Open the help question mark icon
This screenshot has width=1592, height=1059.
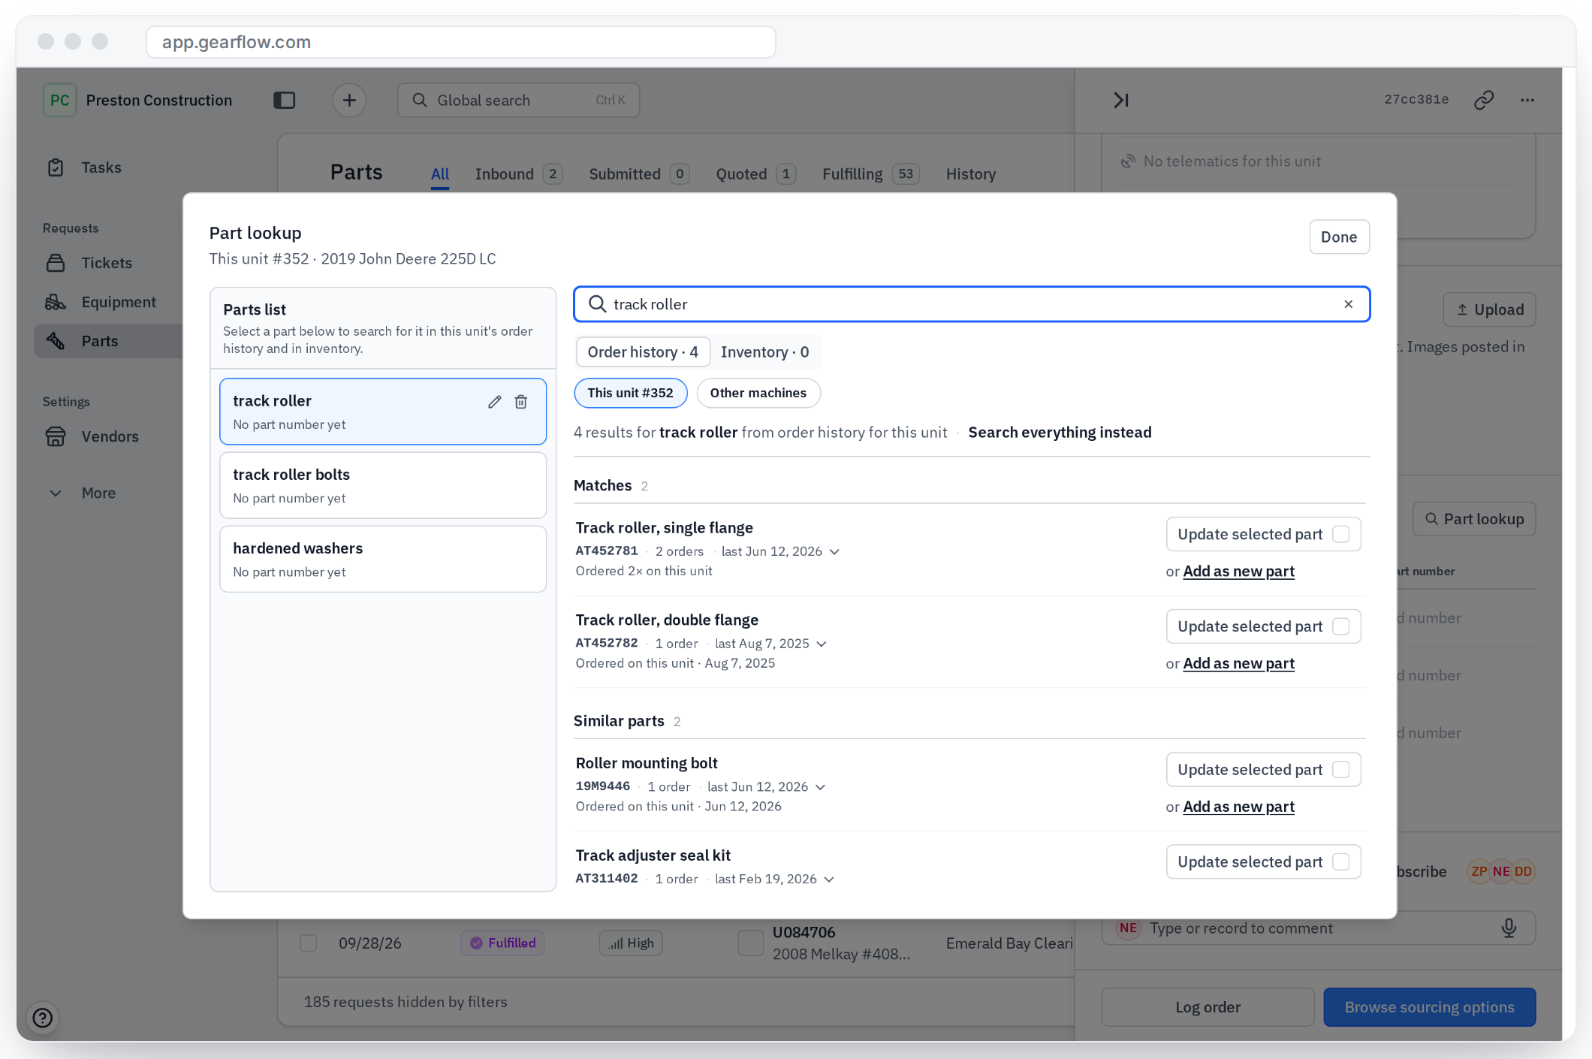point(43,1018)
